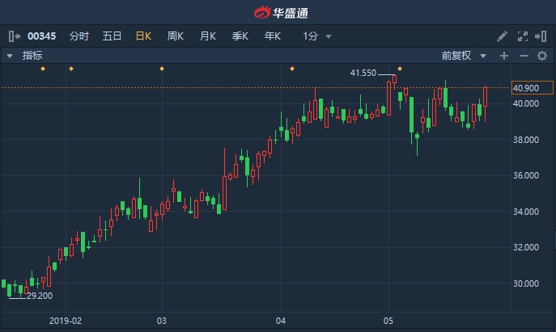Click the orange event marker at the 03 gridline
Image resolution: width=556 pixels, height=332 pixels.
pyautogui.click(x=162, y=69)
